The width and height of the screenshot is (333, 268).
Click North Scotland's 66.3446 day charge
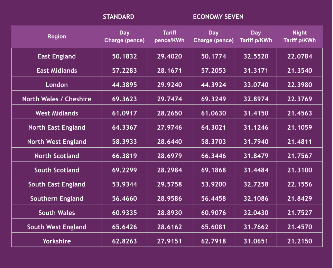point(213,156)
